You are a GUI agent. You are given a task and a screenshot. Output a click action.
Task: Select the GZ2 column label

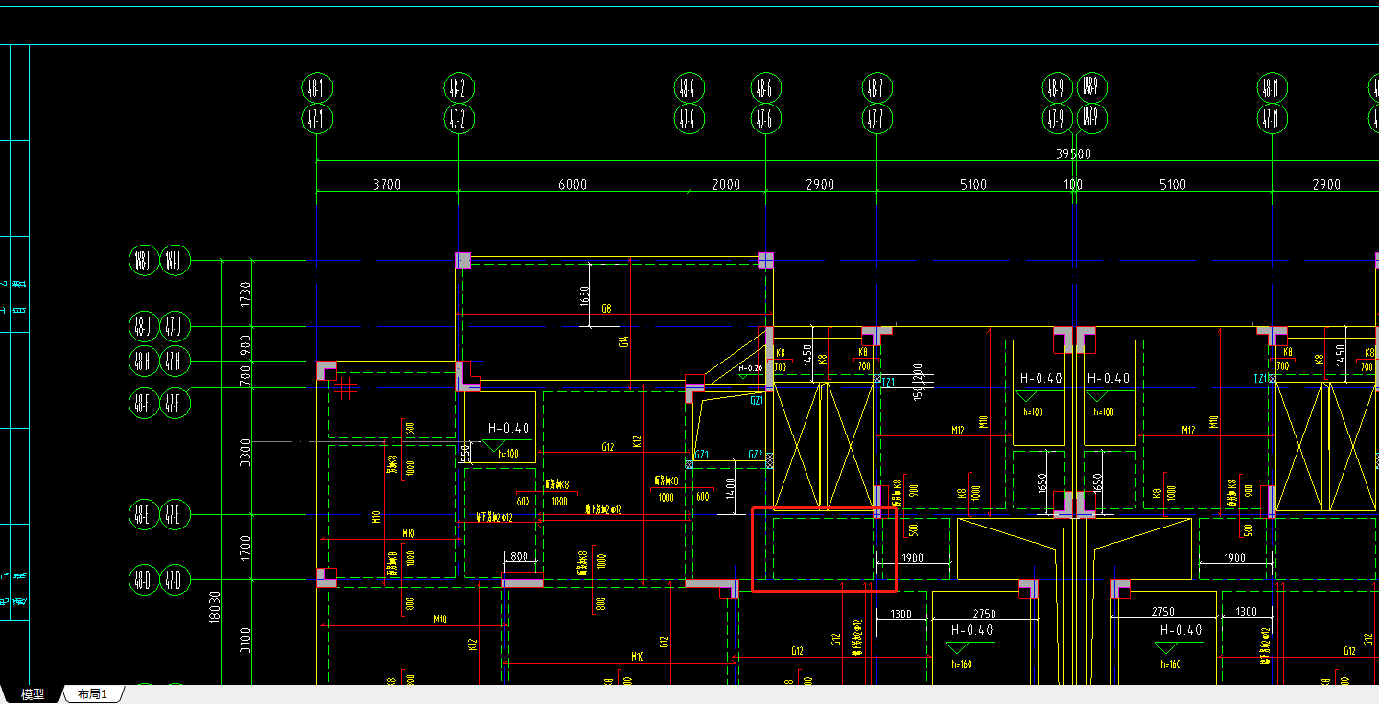pyautogui.click(x=756, y=455)
